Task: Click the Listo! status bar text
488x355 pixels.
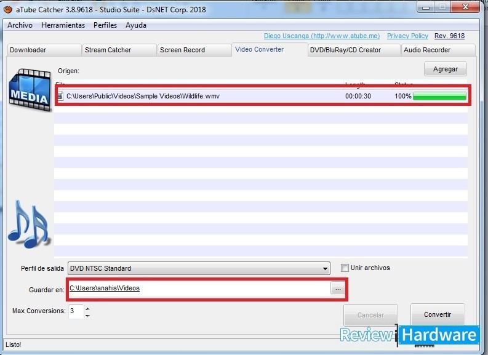Action: pos(14,345)
